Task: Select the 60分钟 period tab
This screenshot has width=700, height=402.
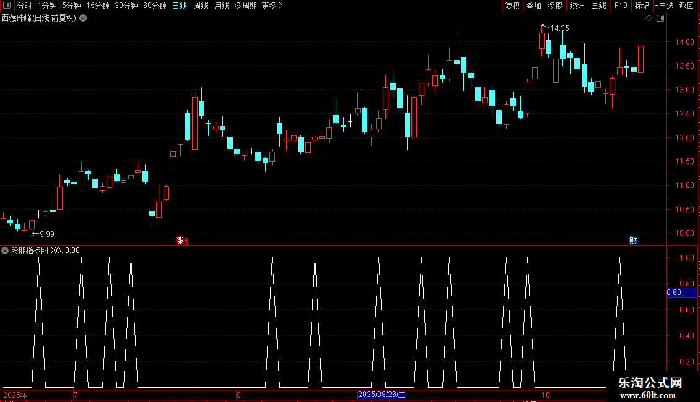Action: [155, 6]
